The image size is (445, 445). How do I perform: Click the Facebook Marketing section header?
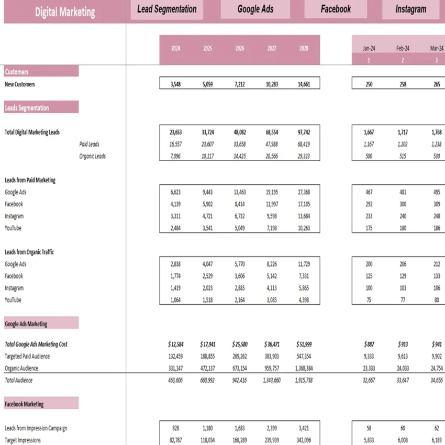(24, 403)
